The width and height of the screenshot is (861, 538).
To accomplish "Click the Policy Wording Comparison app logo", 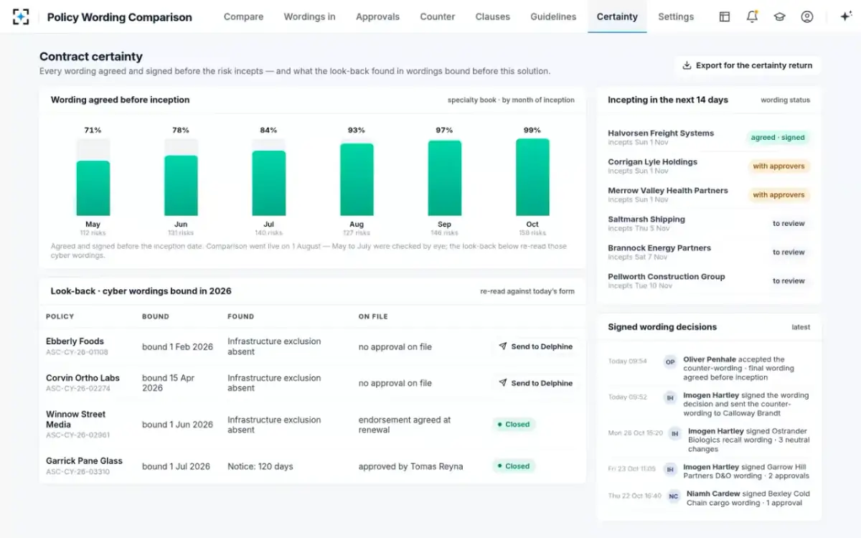I will point(21,16).
